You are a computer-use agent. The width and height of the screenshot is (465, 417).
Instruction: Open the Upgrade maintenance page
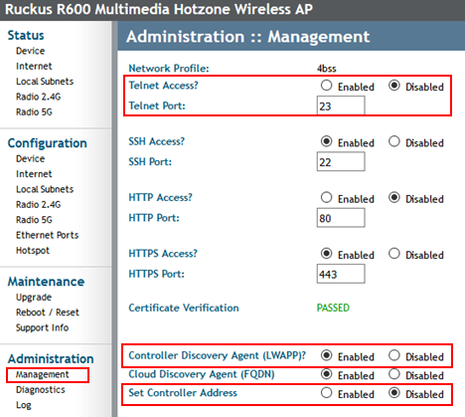34,298
